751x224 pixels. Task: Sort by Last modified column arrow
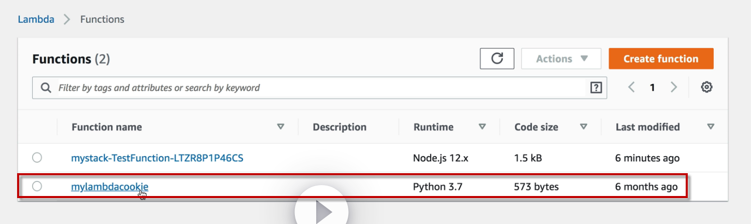pos(711,127)
